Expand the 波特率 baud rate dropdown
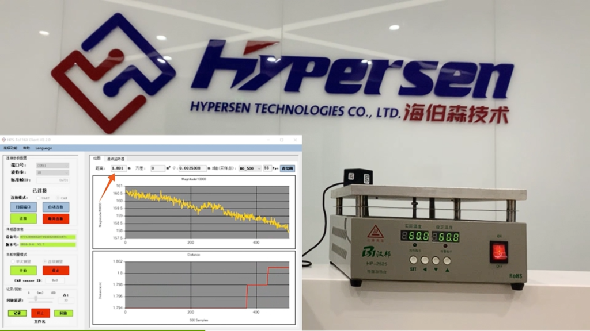This screenshot has height=331, width=590. coord(52,172)
